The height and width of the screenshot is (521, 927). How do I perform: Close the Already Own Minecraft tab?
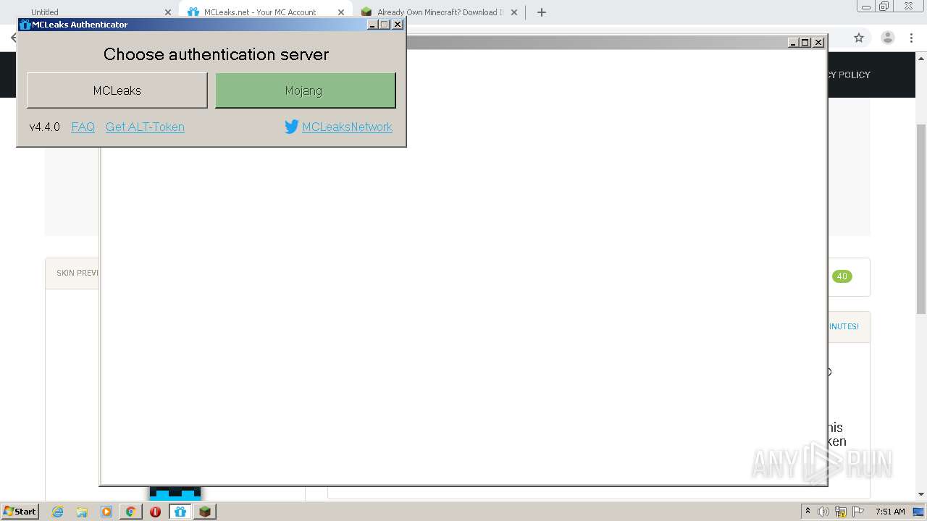[514, 12]
